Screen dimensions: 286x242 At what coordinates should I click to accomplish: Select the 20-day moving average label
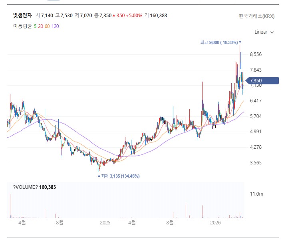[x=40, y=26]
